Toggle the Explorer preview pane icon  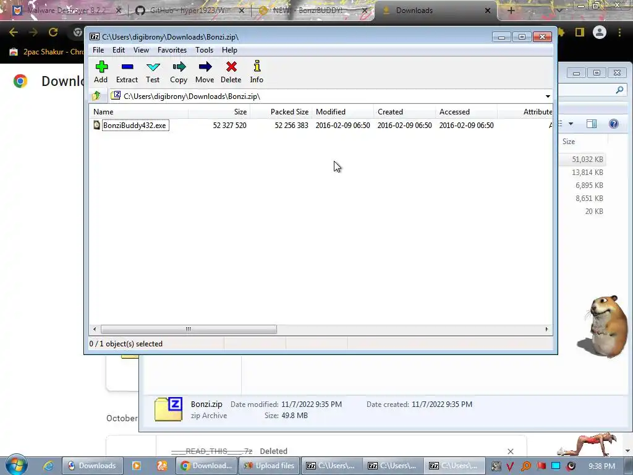pos(592,124)
